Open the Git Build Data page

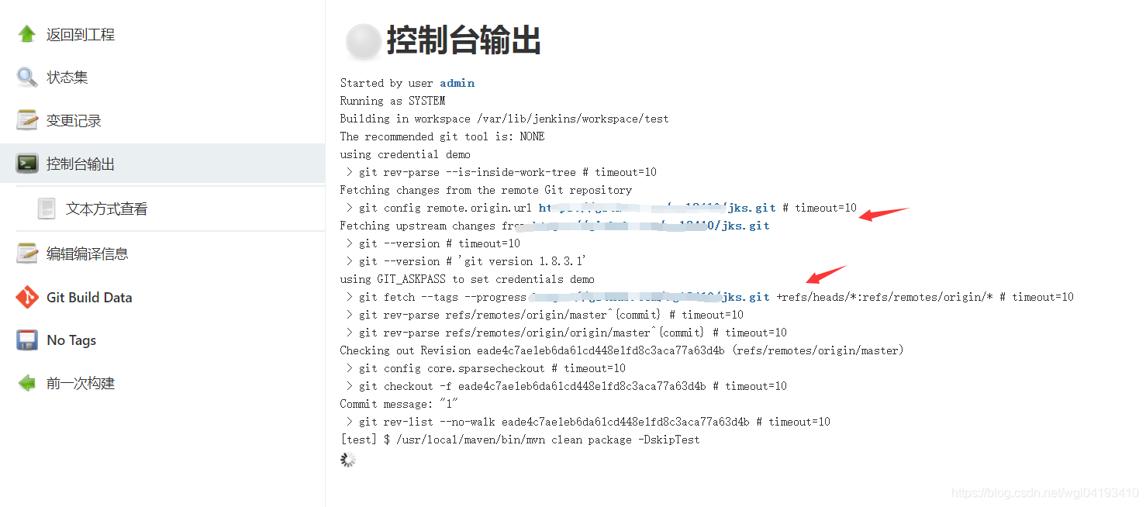(89, 297)
